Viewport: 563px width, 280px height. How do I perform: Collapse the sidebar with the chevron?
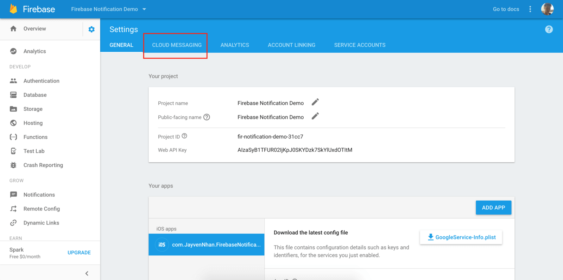pos(87,273)
